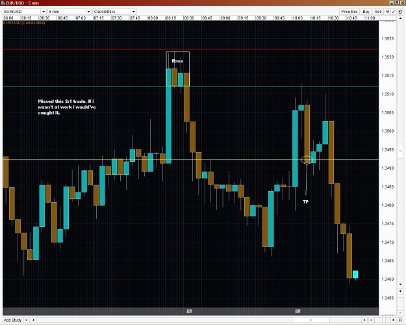Screen dimensions: 406x325
Task: Select the line drawing tool icon
Action: pos(394,12)
